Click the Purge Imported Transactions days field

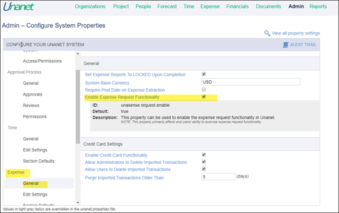pos(218,177)
